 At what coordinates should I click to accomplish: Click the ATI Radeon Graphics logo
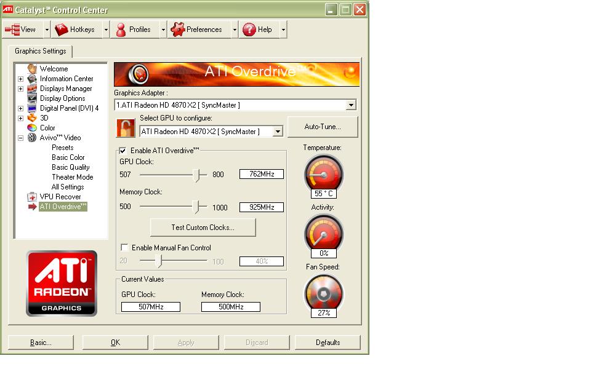(x=62, y=283)
